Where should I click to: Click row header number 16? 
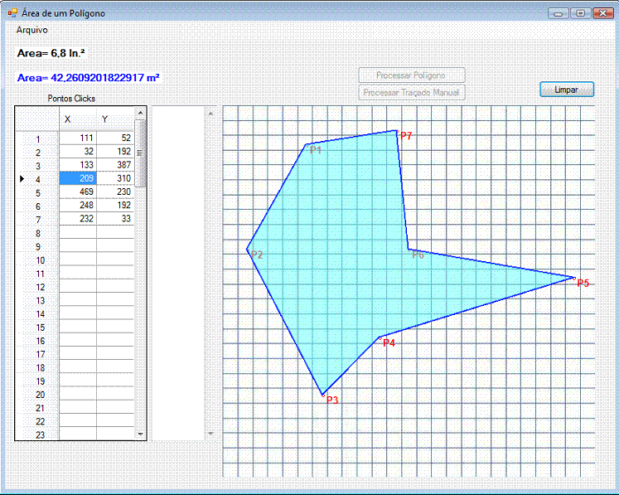pos(37,341)
